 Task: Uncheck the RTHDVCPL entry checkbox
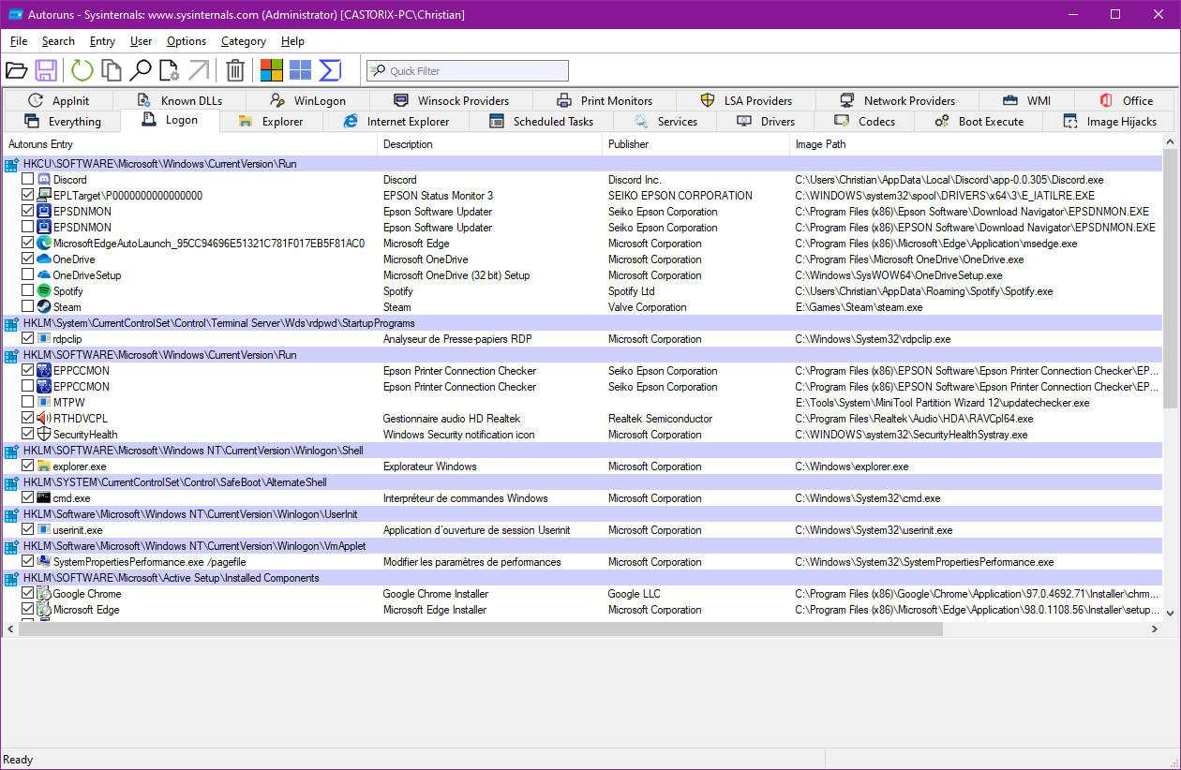tap(28, 419)
